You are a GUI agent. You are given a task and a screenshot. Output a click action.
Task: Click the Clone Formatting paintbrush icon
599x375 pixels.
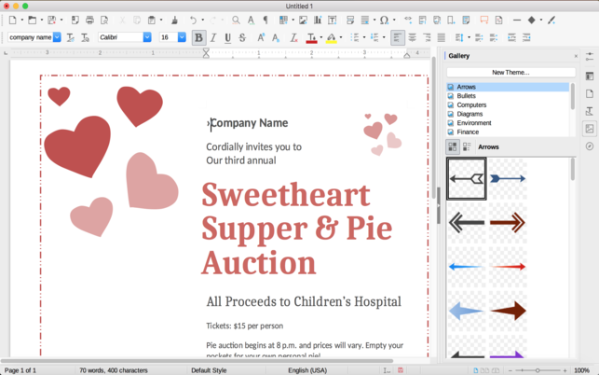[174, 20]
